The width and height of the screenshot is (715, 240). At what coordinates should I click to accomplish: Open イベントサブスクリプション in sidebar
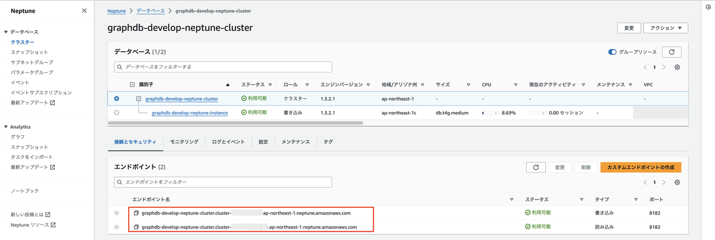(41, 93)
